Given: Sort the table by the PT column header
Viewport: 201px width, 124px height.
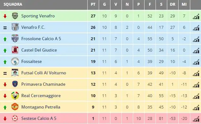Looking at the screenshot, I should click(93, 4).
